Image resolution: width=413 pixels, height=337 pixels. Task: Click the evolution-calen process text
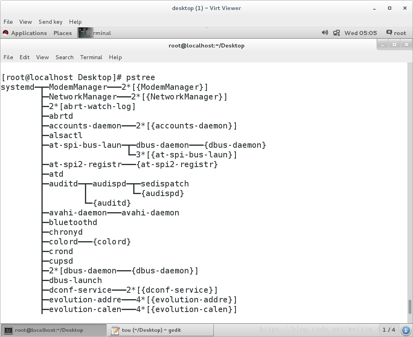(x=85, y=309)
